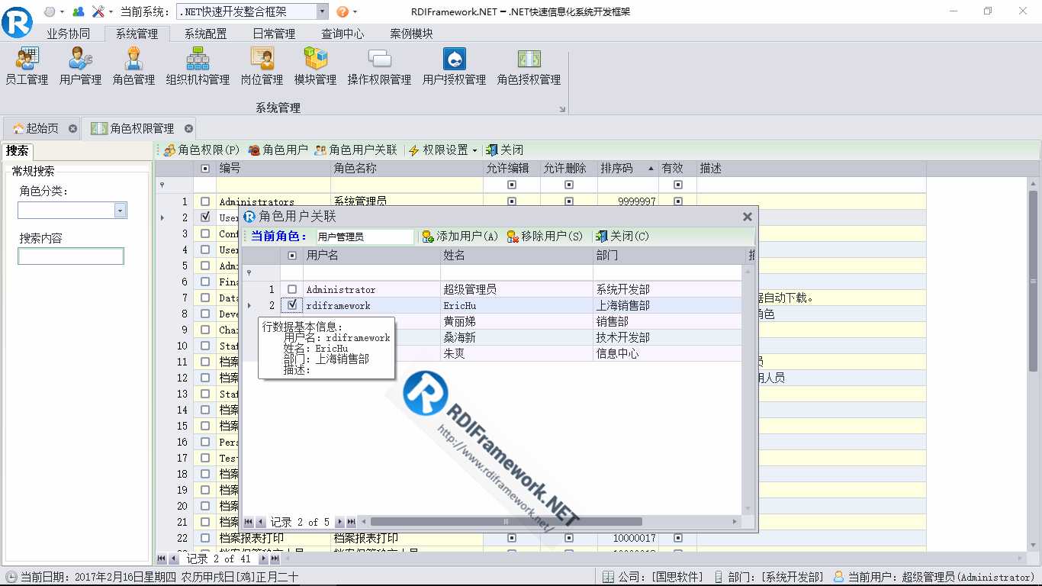Go to previous record in dialog navigator
Image resolution: width=1042 pixels, height=586 pixels.
coord(260,522)
